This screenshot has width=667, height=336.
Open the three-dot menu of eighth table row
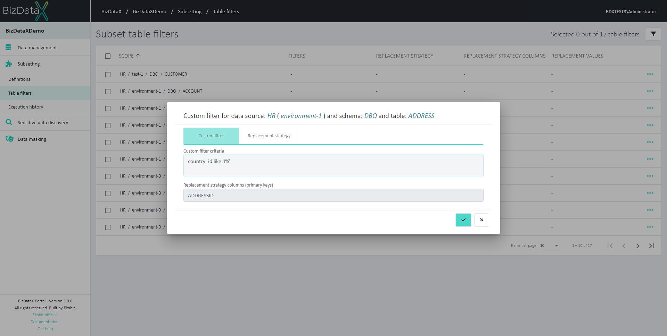[x=650, y=193]
